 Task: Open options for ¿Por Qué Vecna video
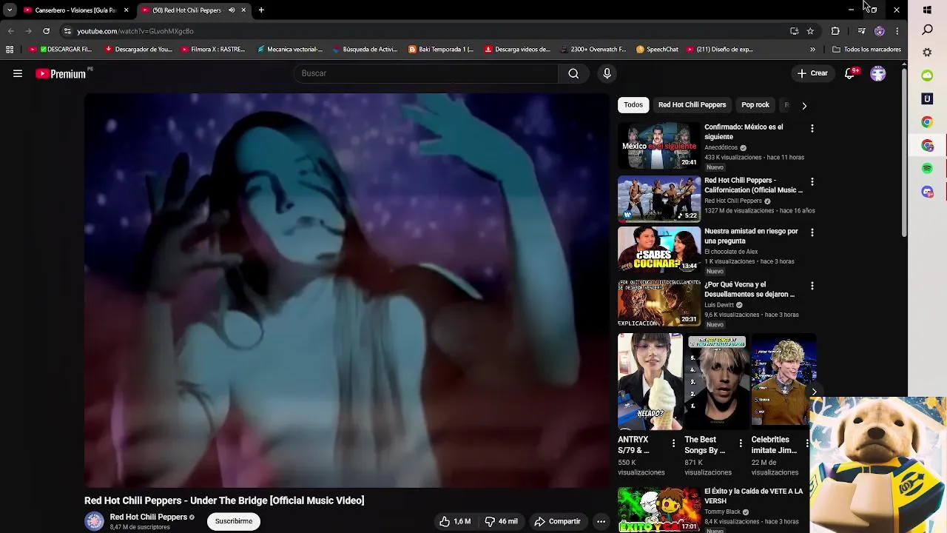tap(812, 286)
